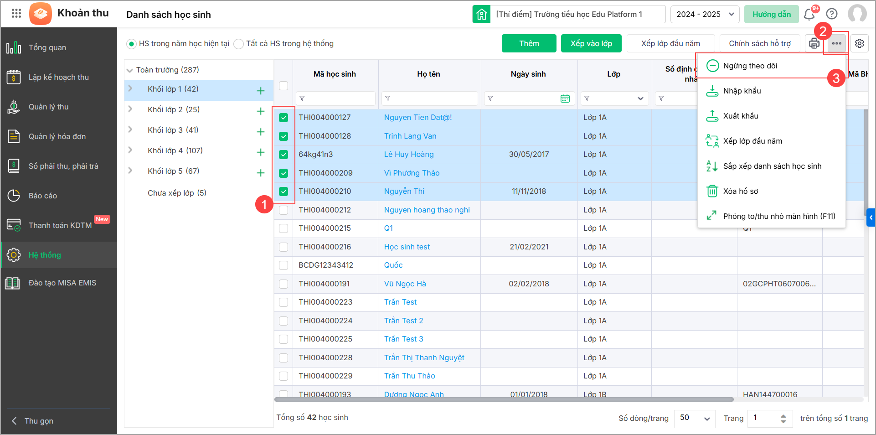Image resolution: width=876 pixels, height=435 pixels.
Task: Open the notification bell
Action: click(809, 15)
